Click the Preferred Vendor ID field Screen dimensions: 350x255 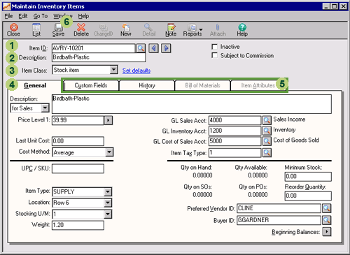(279, 208)
